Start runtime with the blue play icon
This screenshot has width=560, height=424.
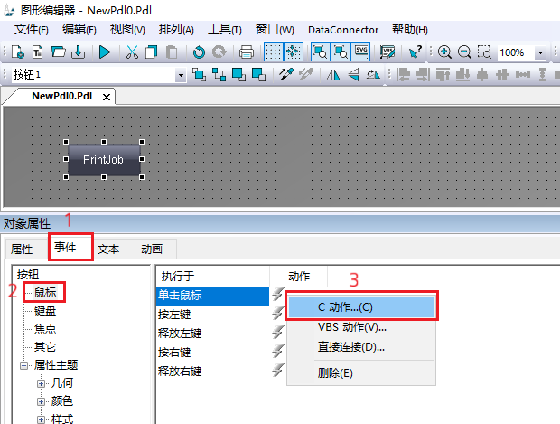[105, 52]
